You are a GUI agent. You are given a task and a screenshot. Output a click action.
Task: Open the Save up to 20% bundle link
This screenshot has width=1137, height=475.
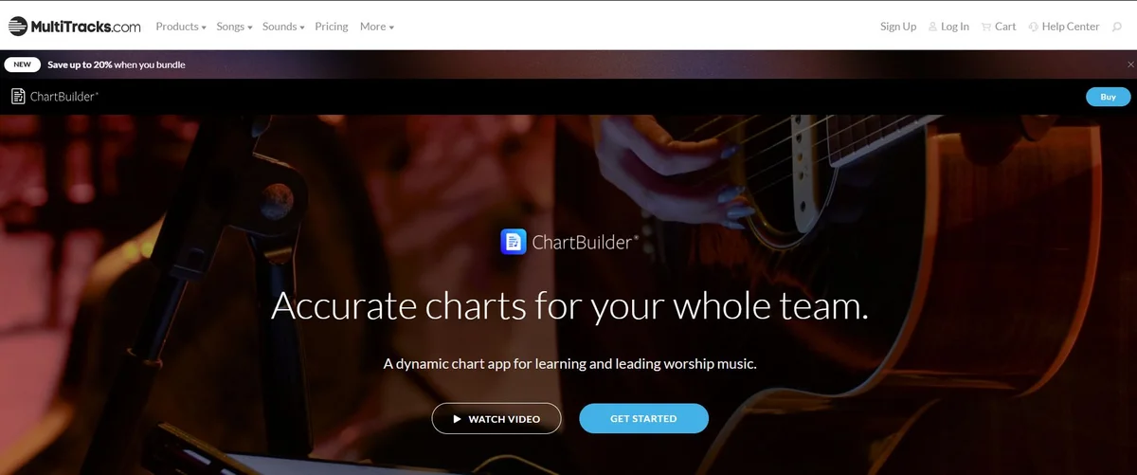pos(117,64)
